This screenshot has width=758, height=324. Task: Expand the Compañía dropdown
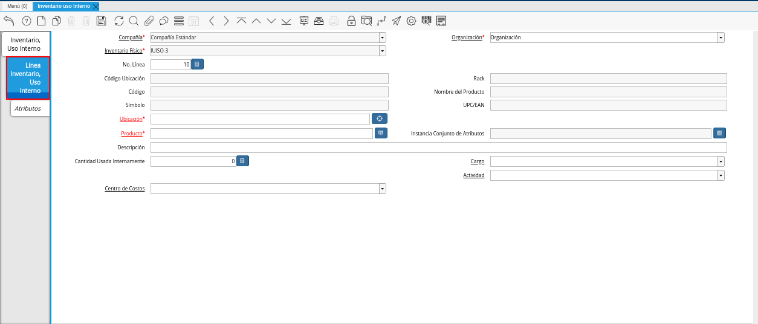click(x=382, y=37)
